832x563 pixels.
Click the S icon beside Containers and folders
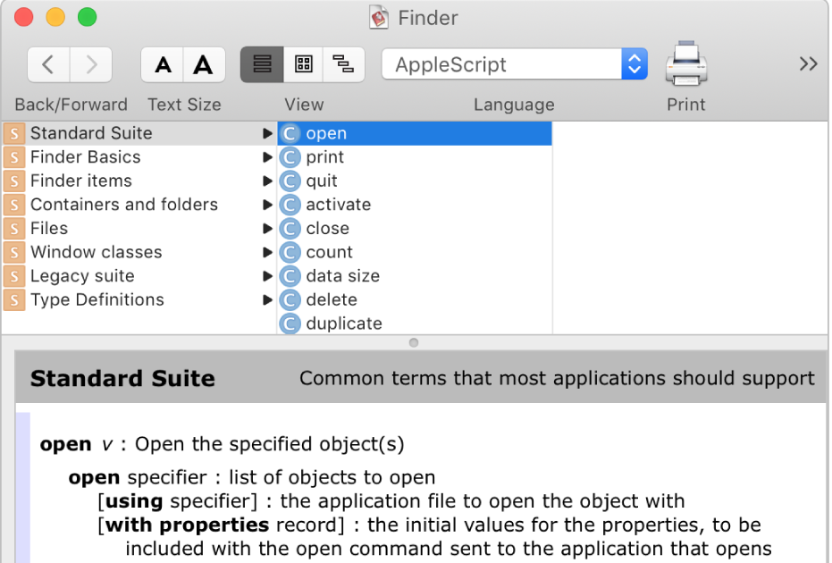coord(14,205)
